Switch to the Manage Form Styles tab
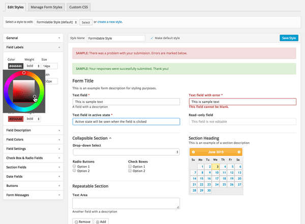The image size is (305, 224). (46, 7)
